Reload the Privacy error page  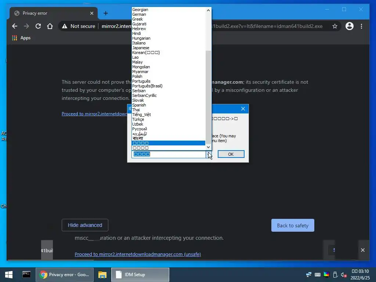click(38, 26)
